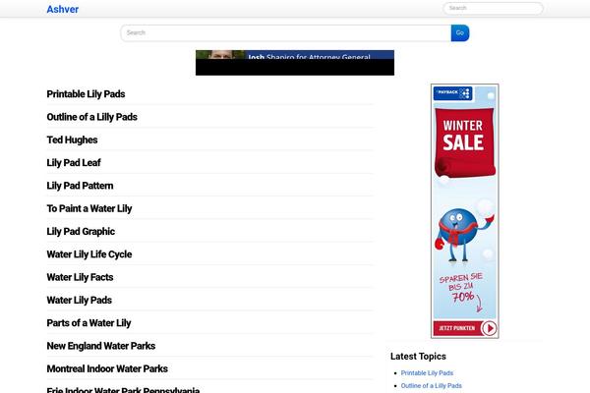Open New England Water Parks topic
The width and height of the screenshot is (590, 393).
point(101,346)
